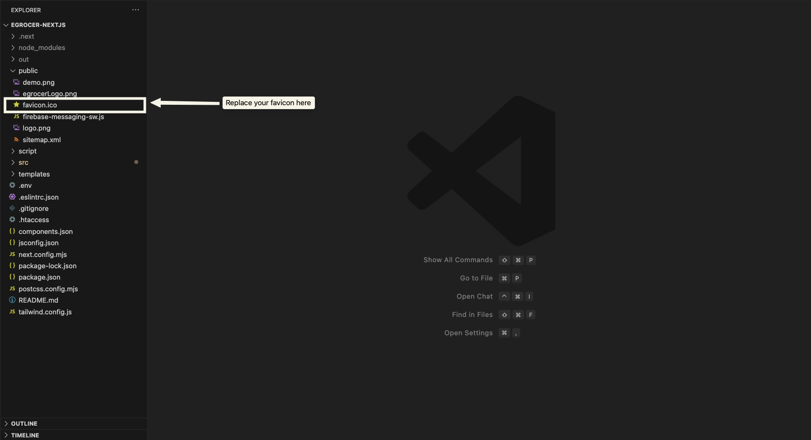Open next.config.mjs file
811x440 pixels.
[43, 254]
